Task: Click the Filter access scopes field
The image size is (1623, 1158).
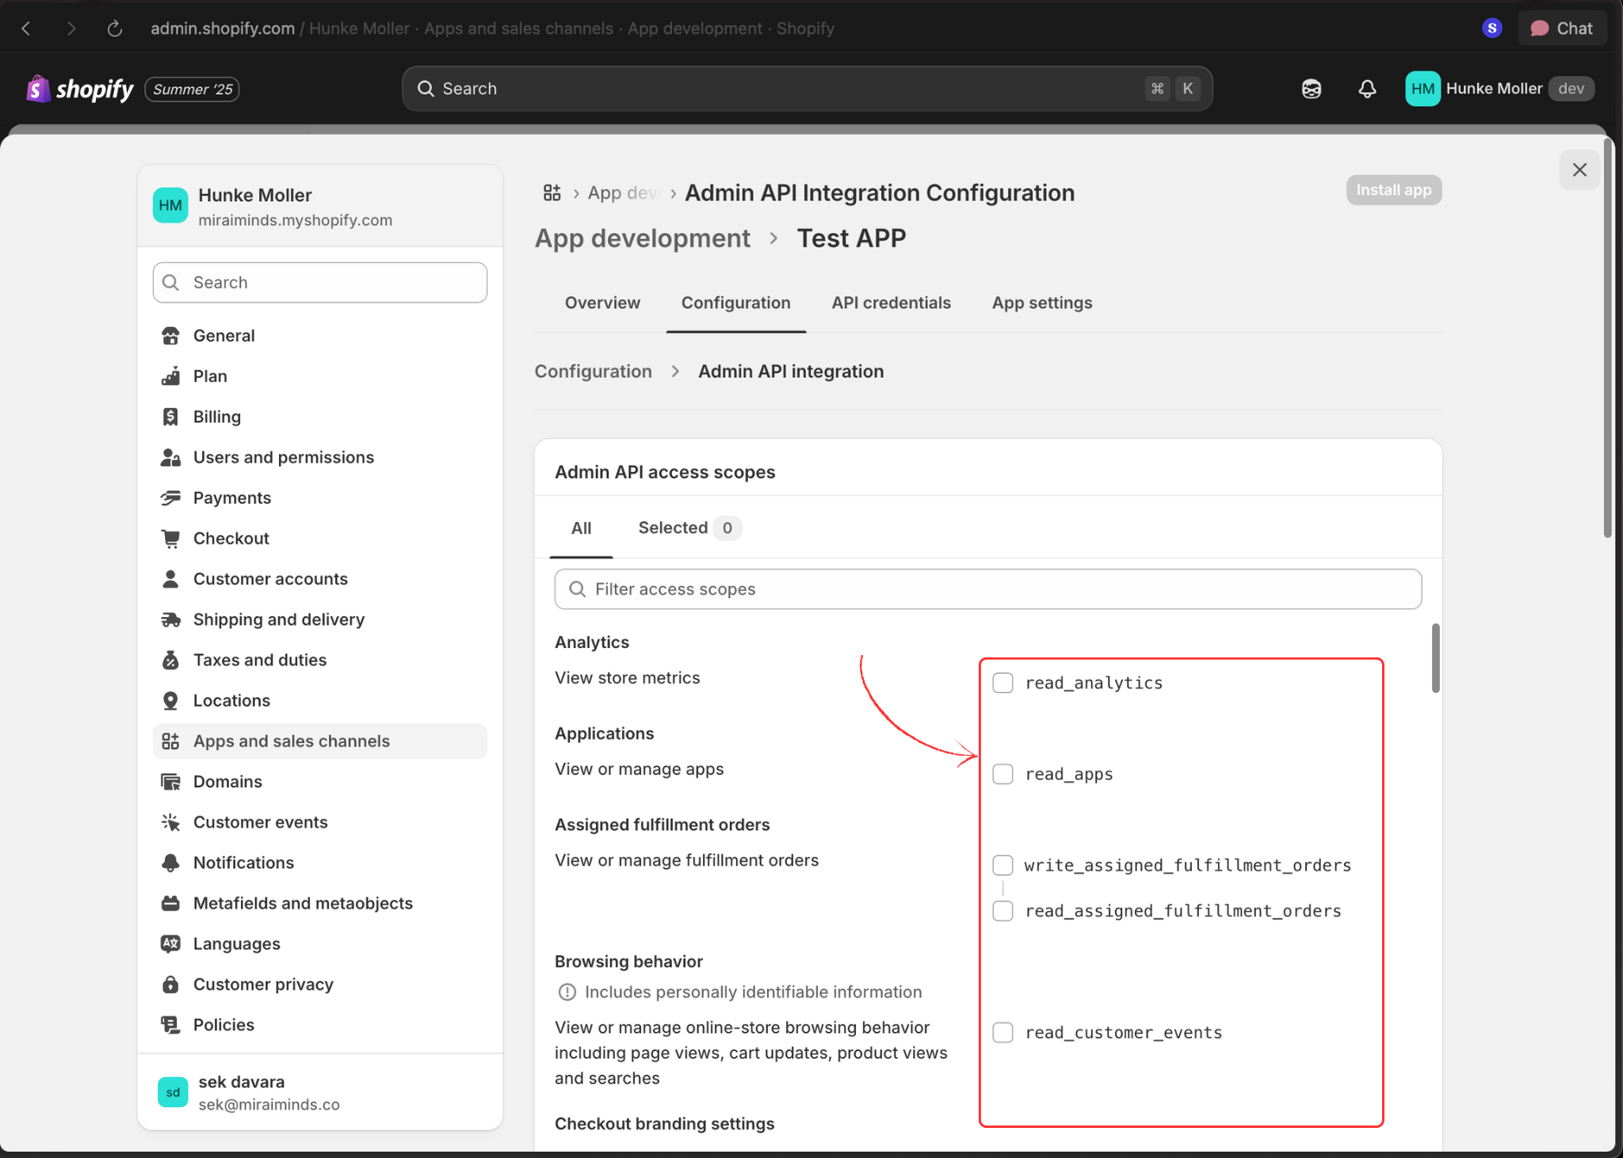Action: click(x=986, y=589)
